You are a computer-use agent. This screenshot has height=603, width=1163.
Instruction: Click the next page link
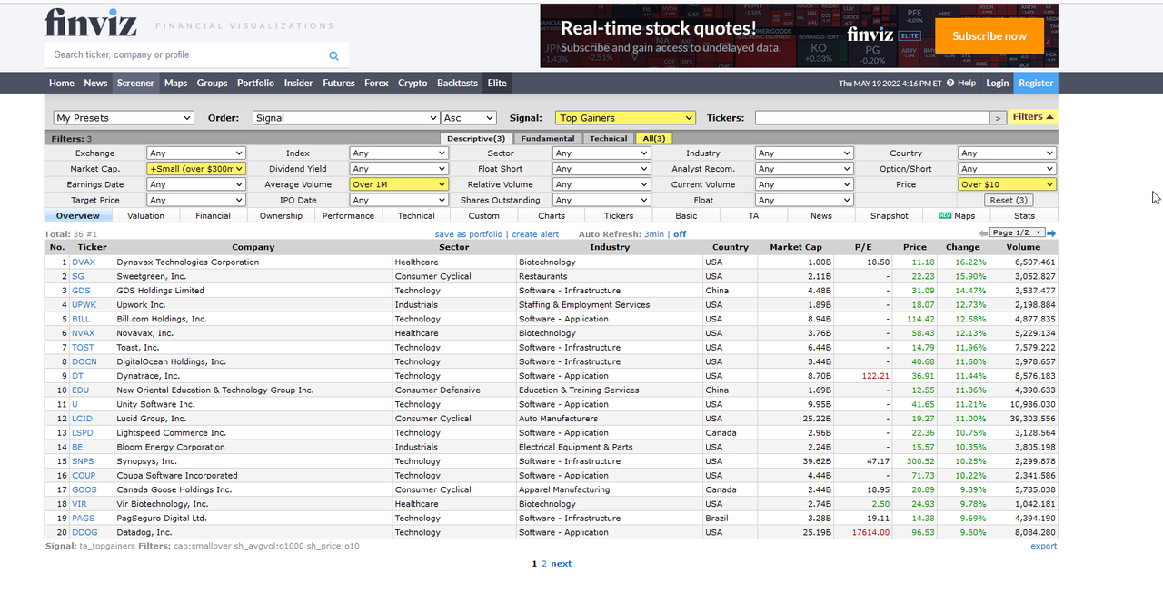tap(562, 564)
